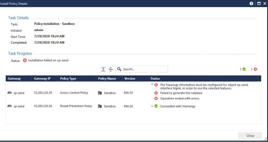Click the magnifier icon in search box

119,69
